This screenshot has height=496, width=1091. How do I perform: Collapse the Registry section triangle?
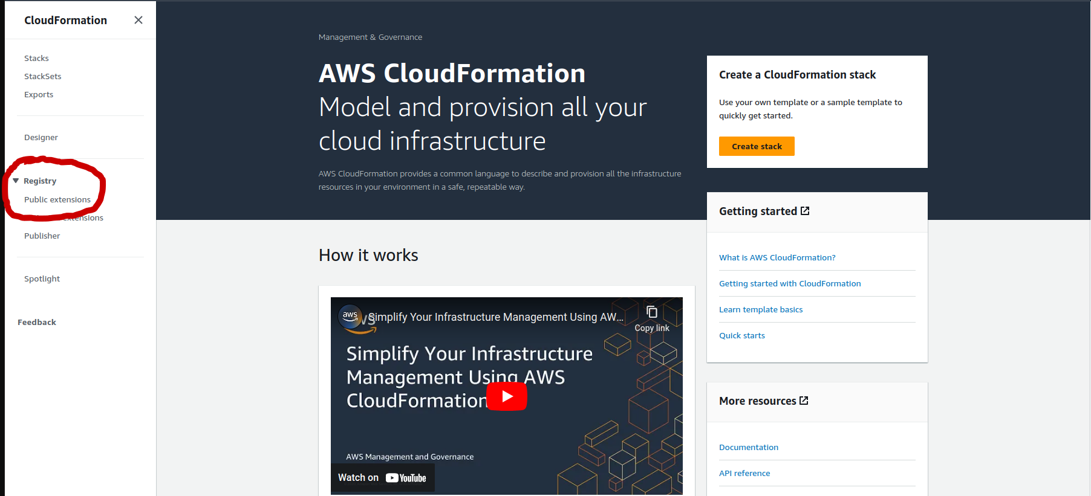(16, 181)
